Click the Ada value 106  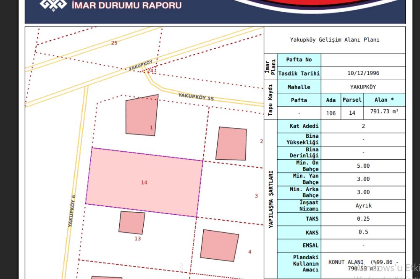(x=331, y=113)
